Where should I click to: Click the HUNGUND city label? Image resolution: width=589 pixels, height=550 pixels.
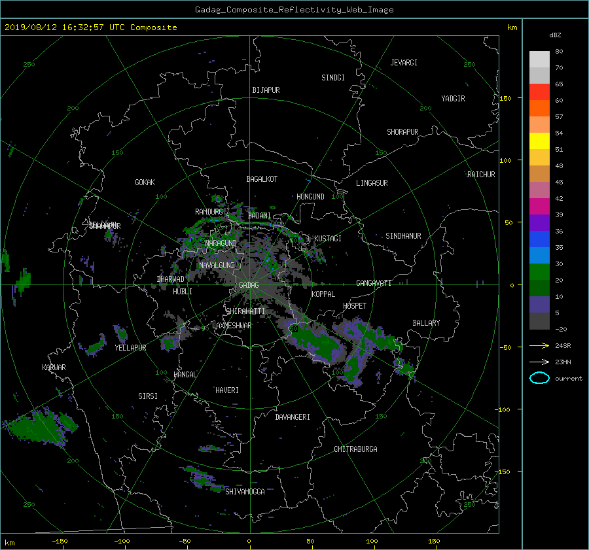(x=310, y=197)
